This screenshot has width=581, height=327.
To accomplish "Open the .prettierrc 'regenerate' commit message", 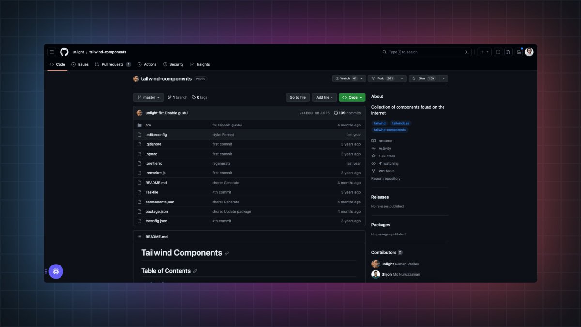I will coord(221,164).
